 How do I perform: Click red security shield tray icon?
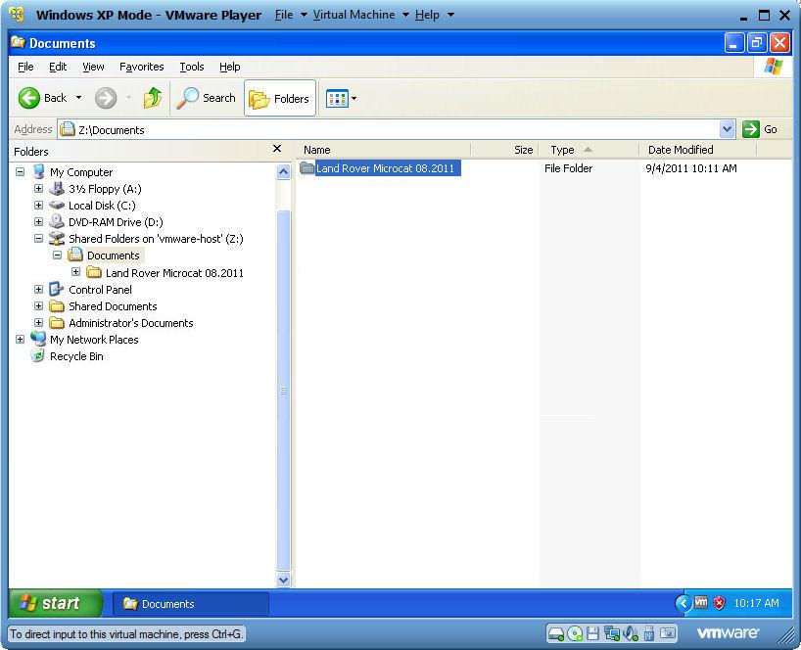point(719,603)
